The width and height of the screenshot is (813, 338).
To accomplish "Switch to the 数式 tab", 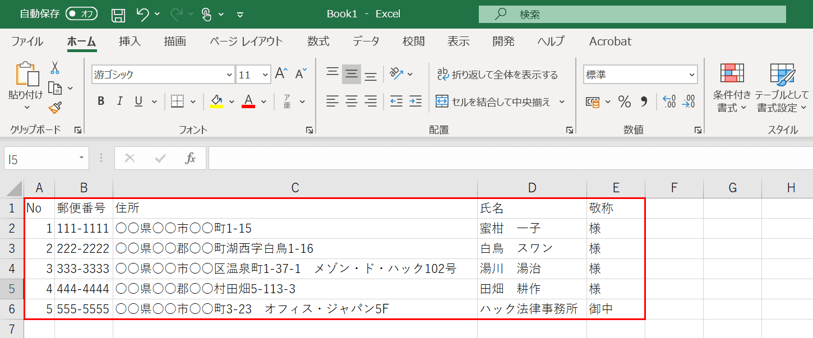I will [318, 41].
